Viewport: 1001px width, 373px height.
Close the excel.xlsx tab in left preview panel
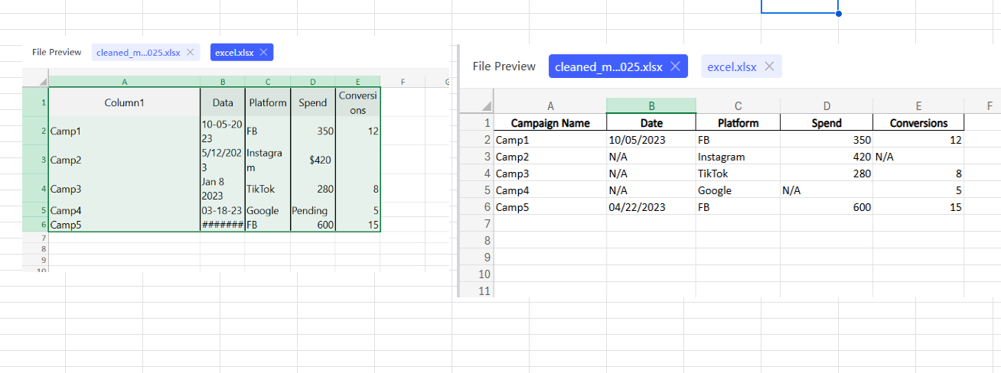coord(263,52)
